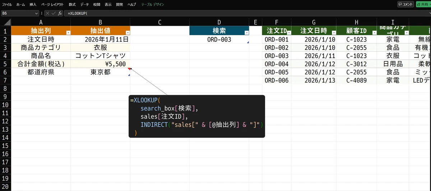
Task: Click the 都道府県 cell
Action: click(41, 72)
